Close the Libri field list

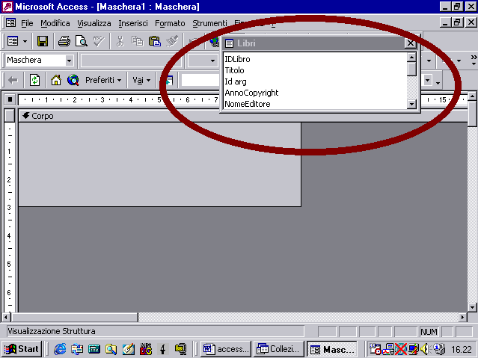(x=411, y=43)
